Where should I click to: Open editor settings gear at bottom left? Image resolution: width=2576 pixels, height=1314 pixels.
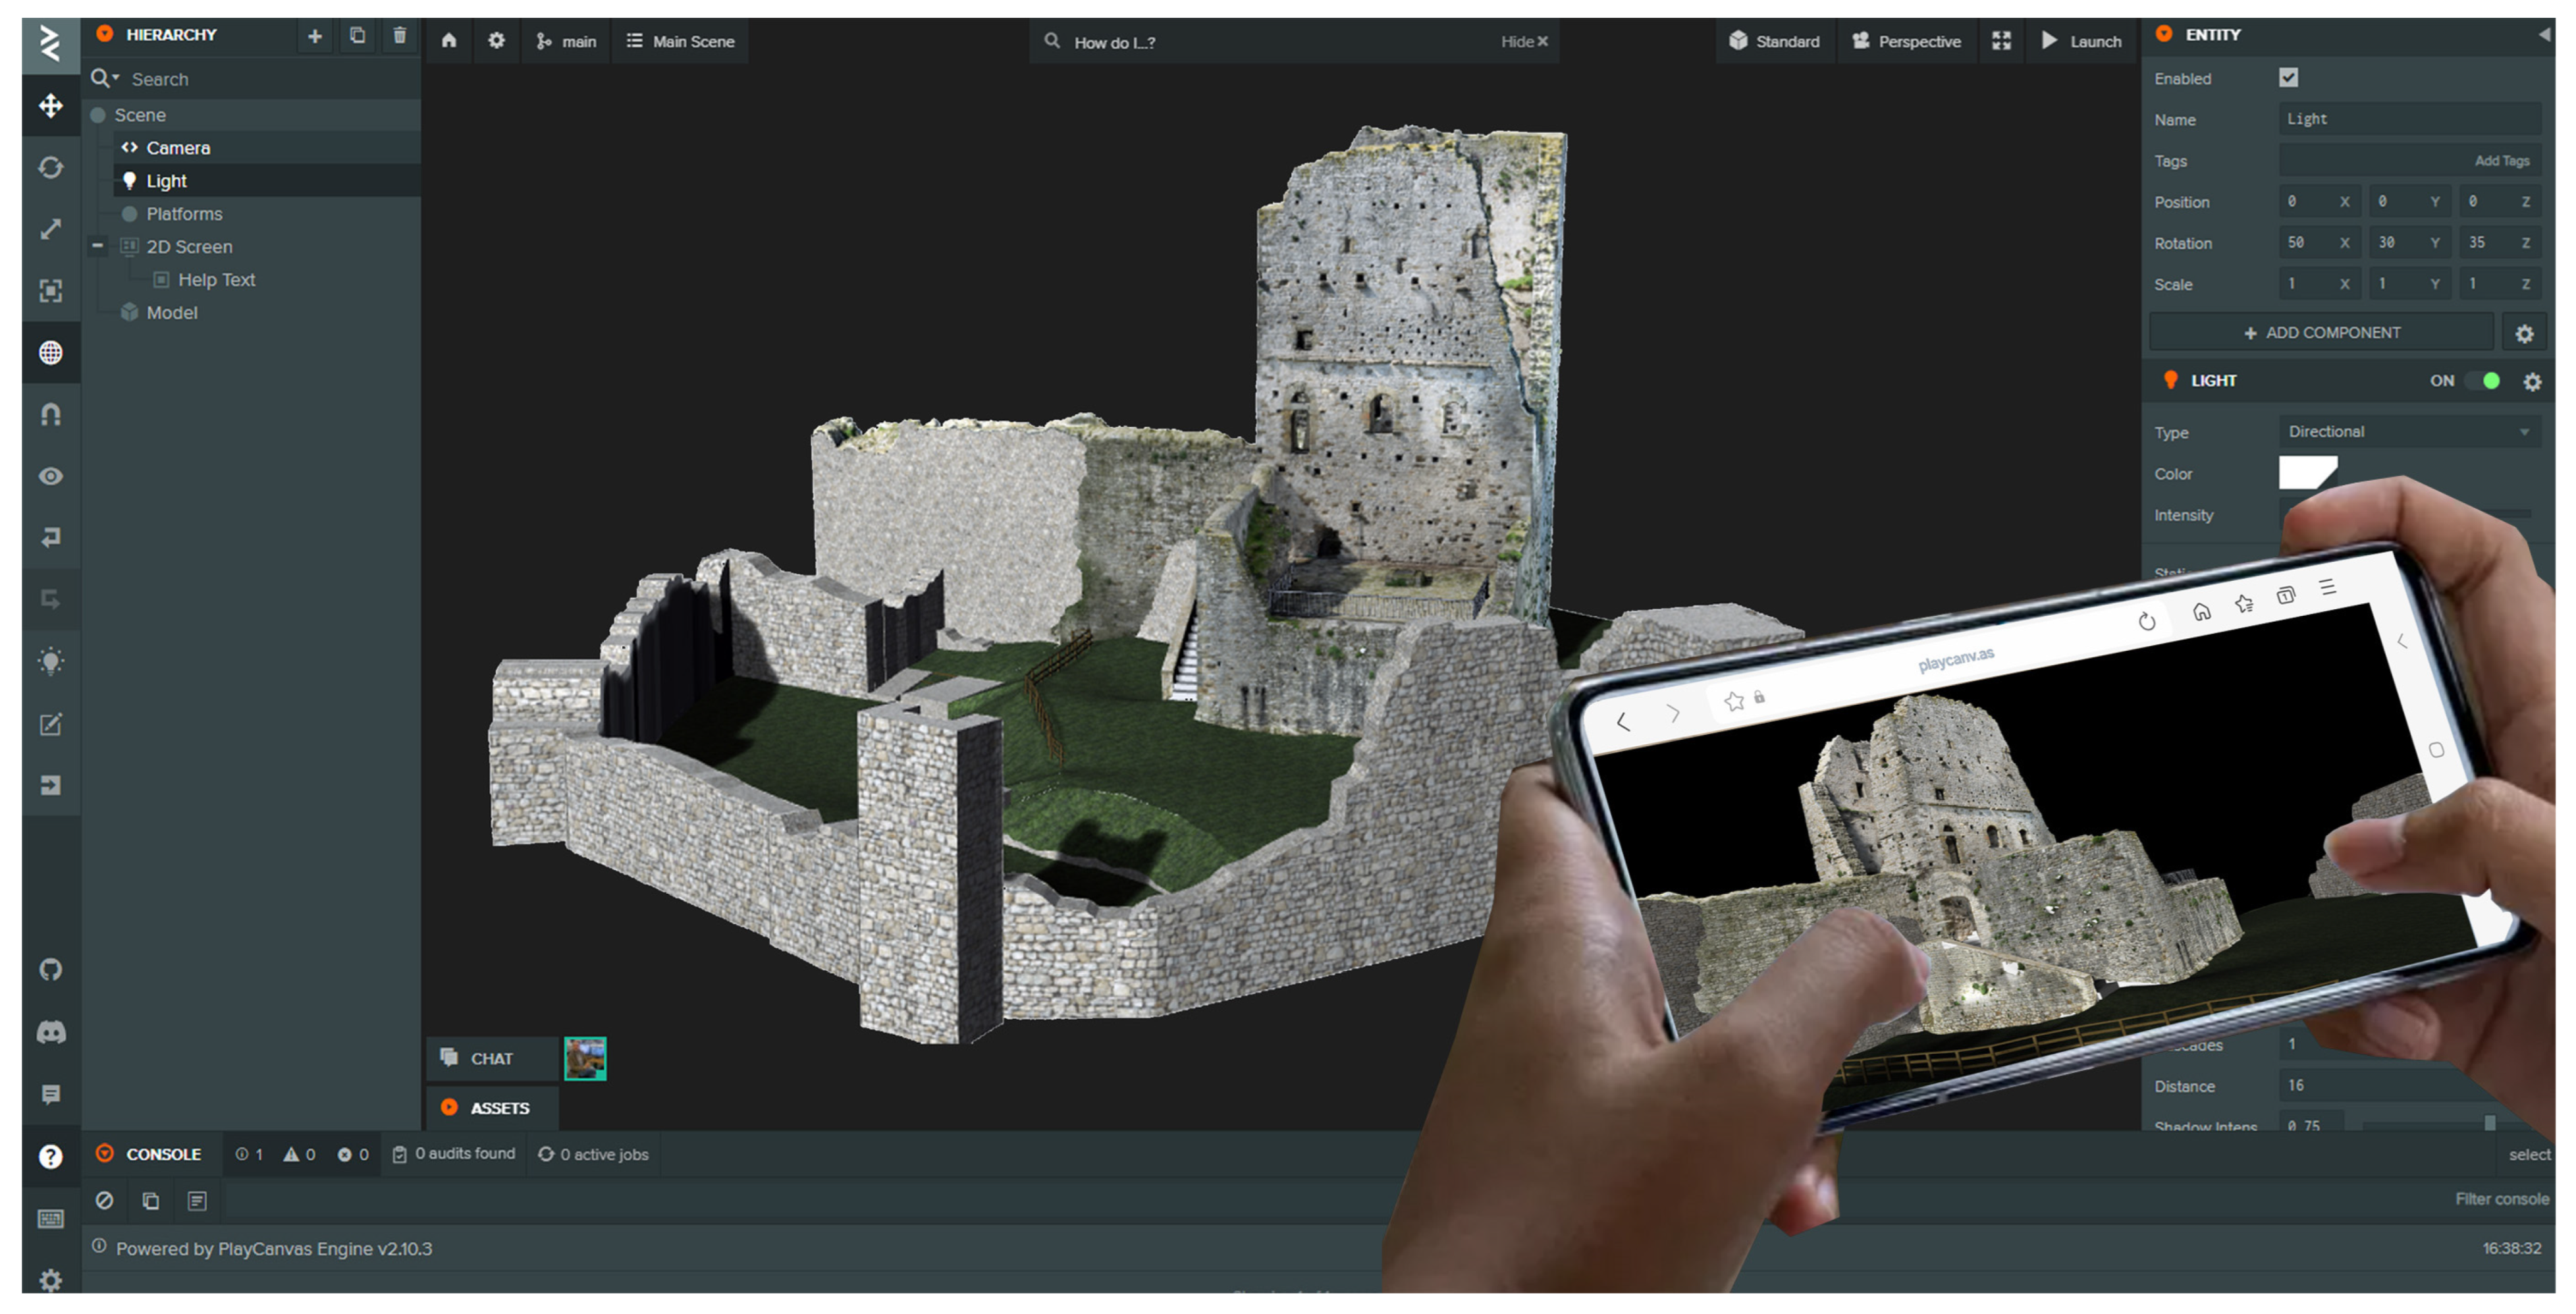(51, 1279)
